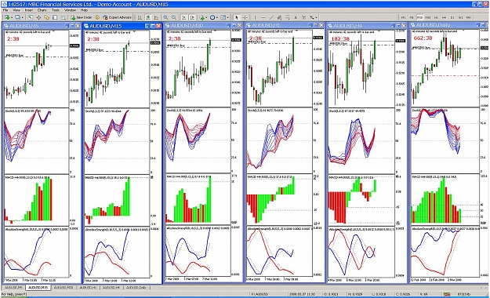This screenshot has height=298, width=490.
Task: Click the New Order button
Action: point(82,17)
